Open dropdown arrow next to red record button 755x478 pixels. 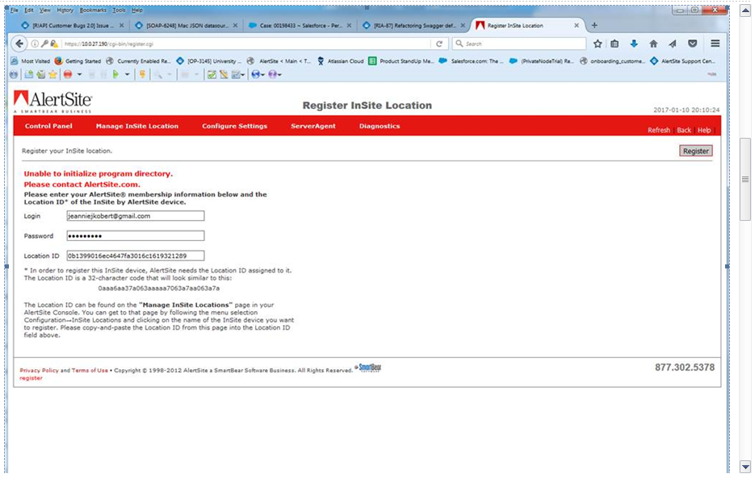[79, 74]
